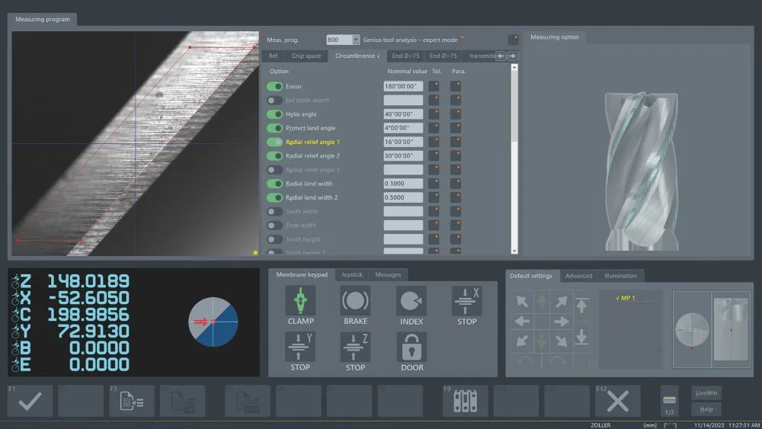Click the Help button

706,410
